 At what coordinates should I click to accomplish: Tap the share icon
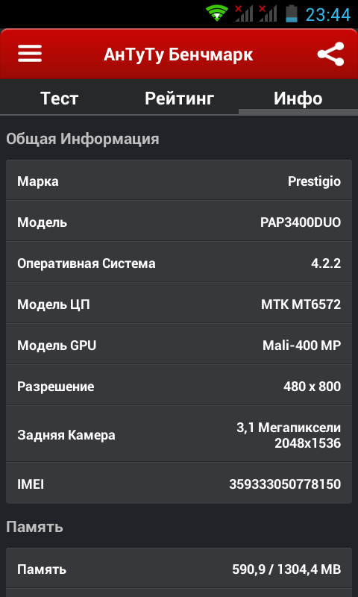(x=330, y=54)
